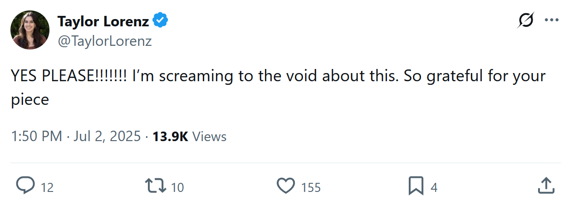Screen dimensions: 573x206
Task: Reply to the post via speech bubble icon
Action: (26, 186)
